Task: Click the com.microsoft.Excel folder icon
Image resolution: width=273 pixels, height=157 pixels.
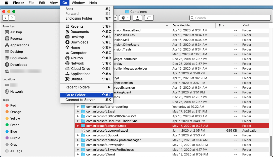Action: pyautogui.click(x=83, y=112)
